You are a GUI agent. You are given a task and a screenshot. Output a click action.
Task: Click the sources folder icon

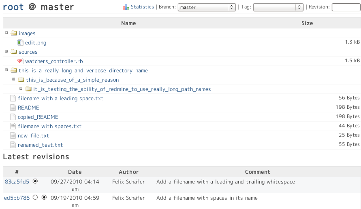click(x=14, y=51)
